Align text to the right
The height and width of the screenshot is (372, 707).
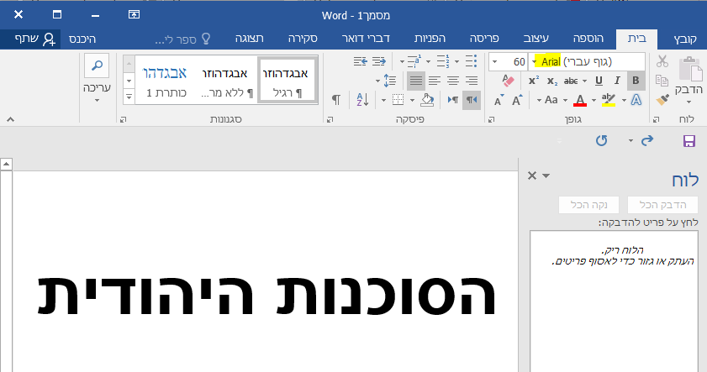point(472,81)
